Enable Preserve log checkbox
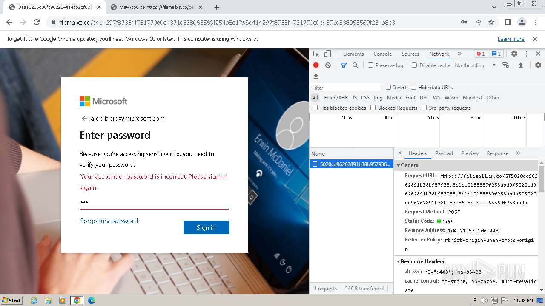The height and width of the screenshot is (306, 545). point(370,65)
